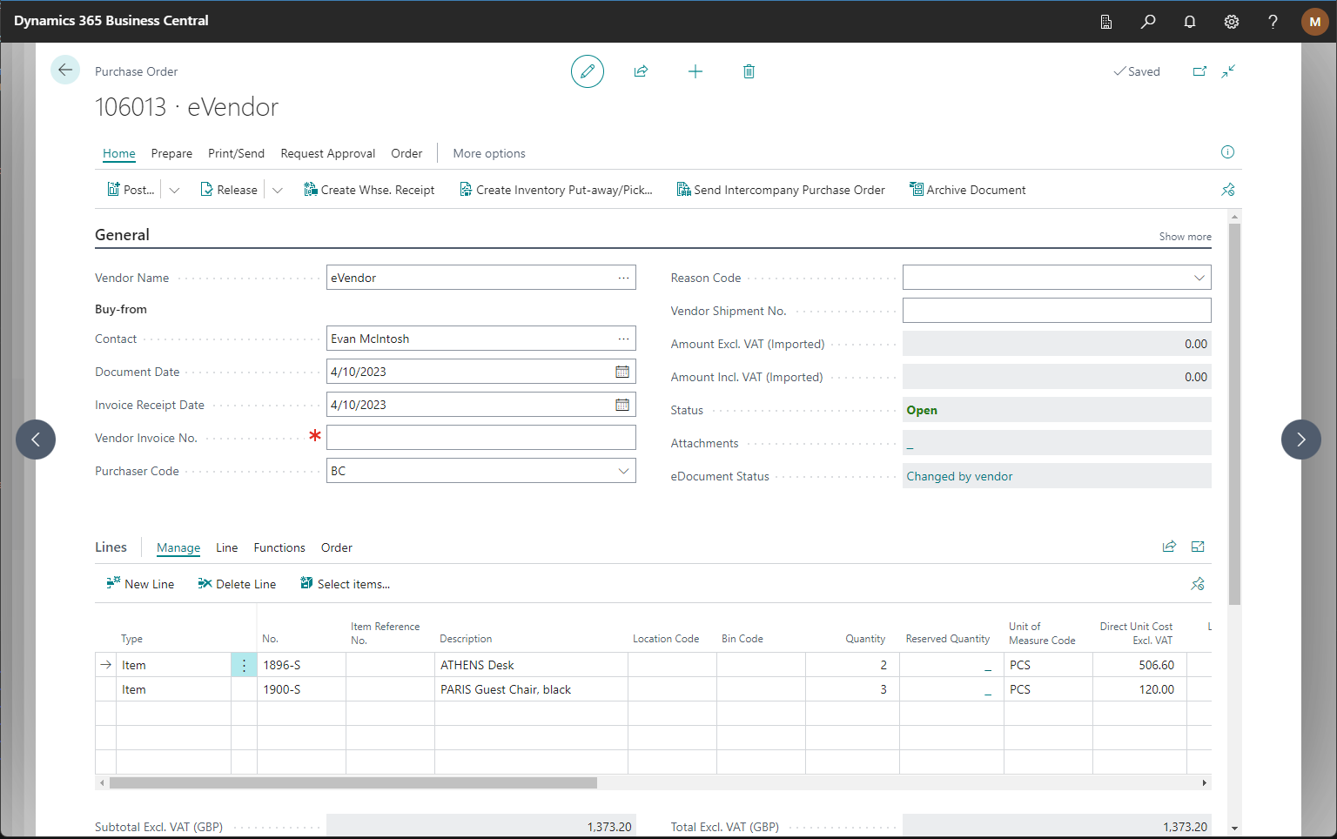Open the settings gear
Screen dimensions: 1337x839
[x=1232, y=22]
